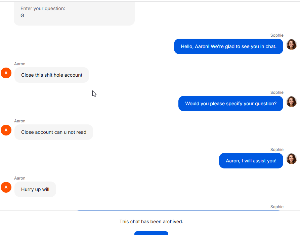Click the Sophie name above the greeting message
This screenshot has width=300, height=235.
pyautogui.click(x=277, y=35)
